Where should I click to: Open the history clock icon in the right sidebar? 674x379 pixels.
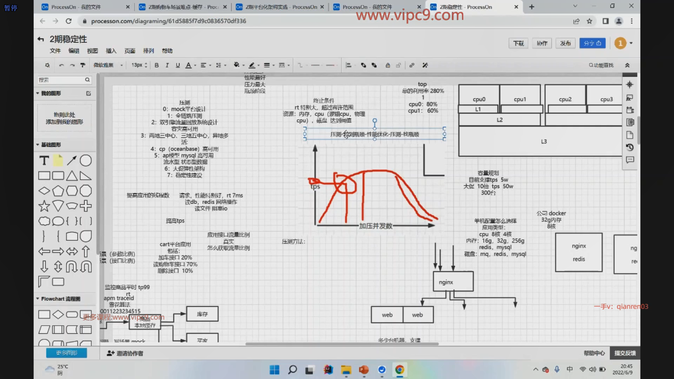(630, 147)
